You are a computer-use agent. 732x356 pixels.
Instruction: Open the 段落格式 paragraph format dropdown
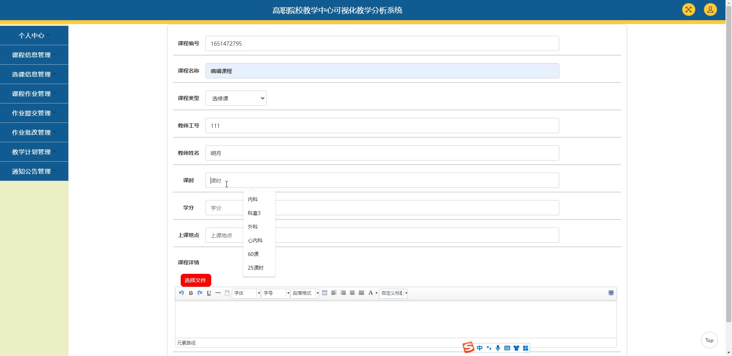pos(305,293)
